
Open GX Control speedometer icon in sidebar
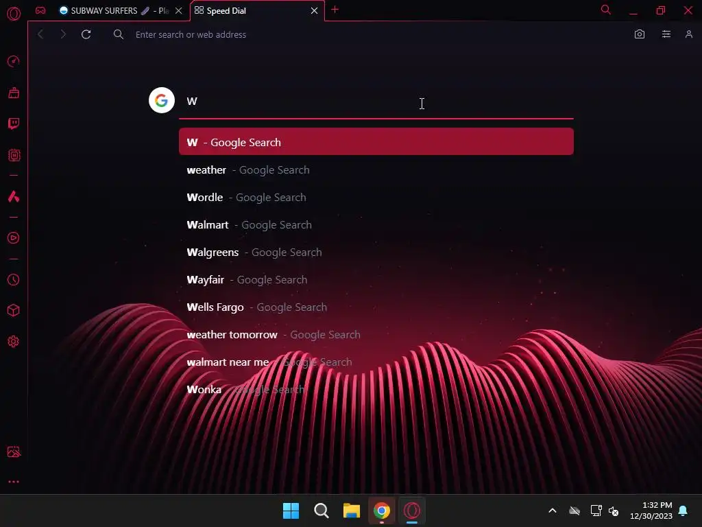click(x=14, y=61)
